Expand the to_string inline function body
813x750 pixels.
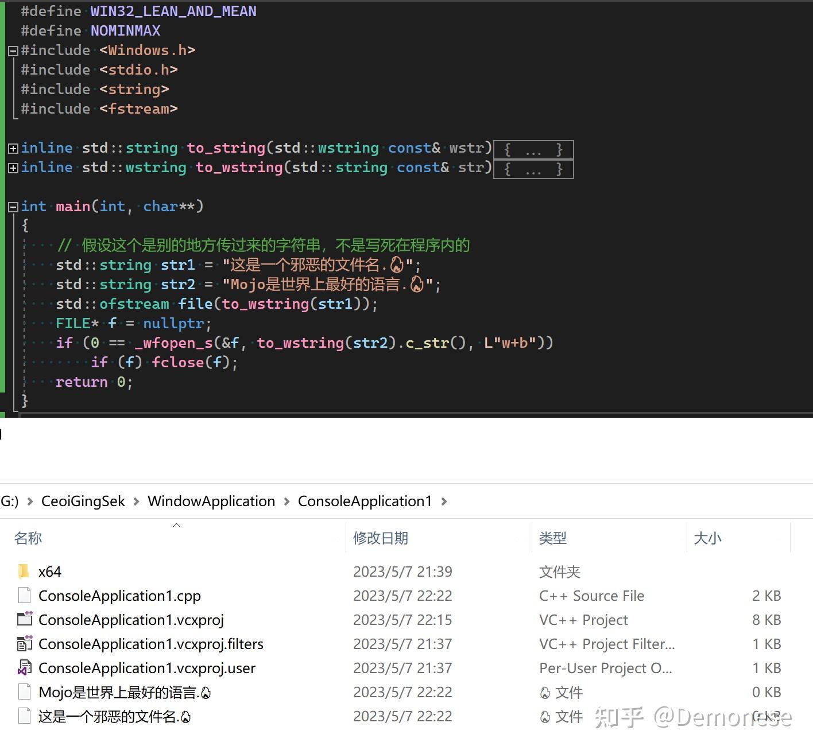coord(13,148)
